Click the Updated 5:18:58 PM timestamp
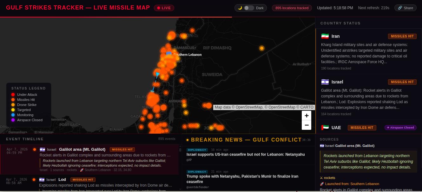Viewport: 422px width, 192px height. point(335,8)
